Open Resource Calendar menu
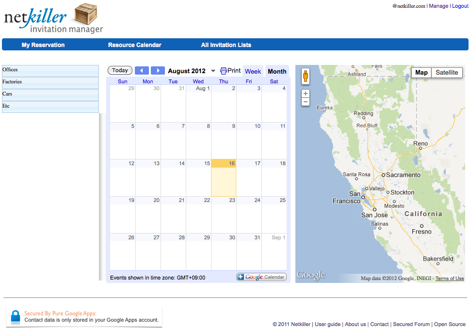 134,45
